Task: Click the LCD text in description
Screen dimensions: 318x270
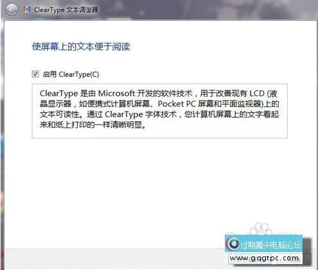Action: [257, 94]
